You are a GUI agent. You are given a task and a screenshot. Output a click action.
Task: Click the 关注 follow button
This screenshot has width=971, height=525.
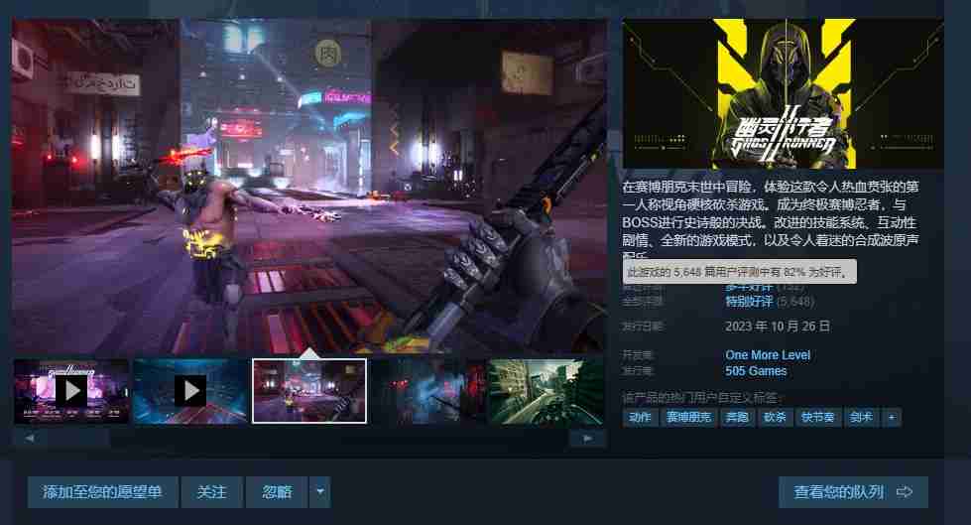click(x=211, y=492)
